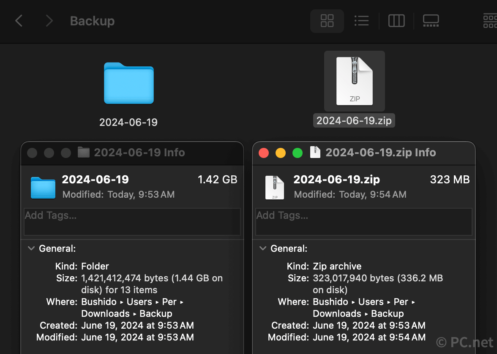Click 'Downloads ▸ Backup' path in folder Info

(127, 314)
